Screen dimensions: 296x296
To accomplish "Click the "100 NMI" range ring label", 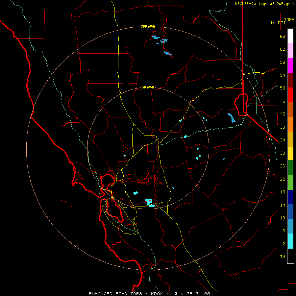I will (x=148, y=26).
